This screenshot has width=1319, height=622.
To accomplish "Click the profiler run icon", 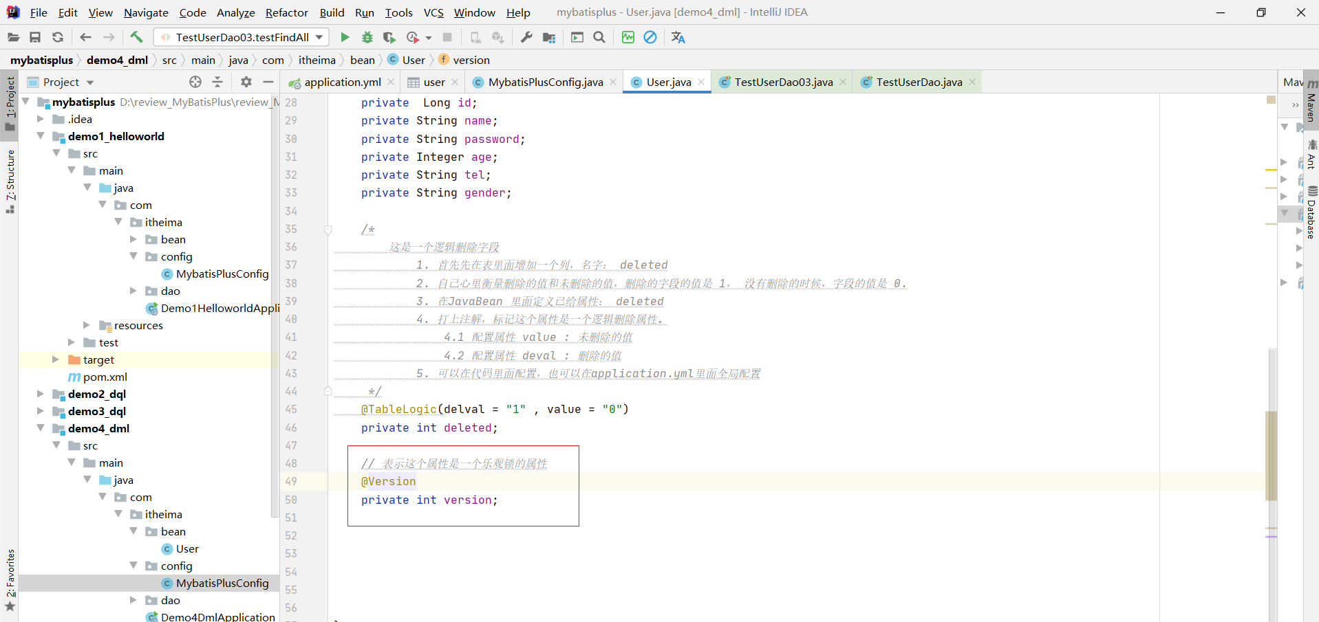I will pyautogui.click(x=413, y=37).
